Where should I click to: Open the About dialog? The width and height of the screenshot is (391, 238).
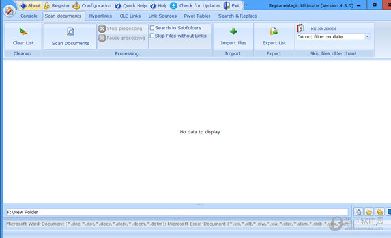coord(31,5)
